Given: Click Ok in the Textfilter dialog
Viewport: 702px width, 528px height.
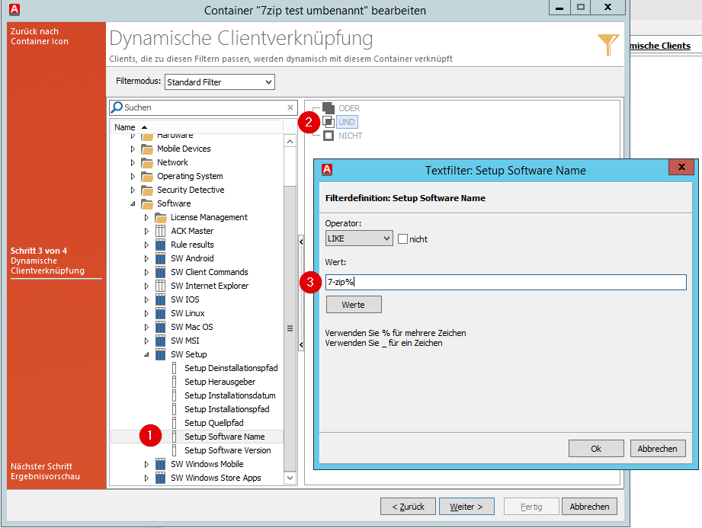Looking at the screenshot, I should (x=596, y=448).
